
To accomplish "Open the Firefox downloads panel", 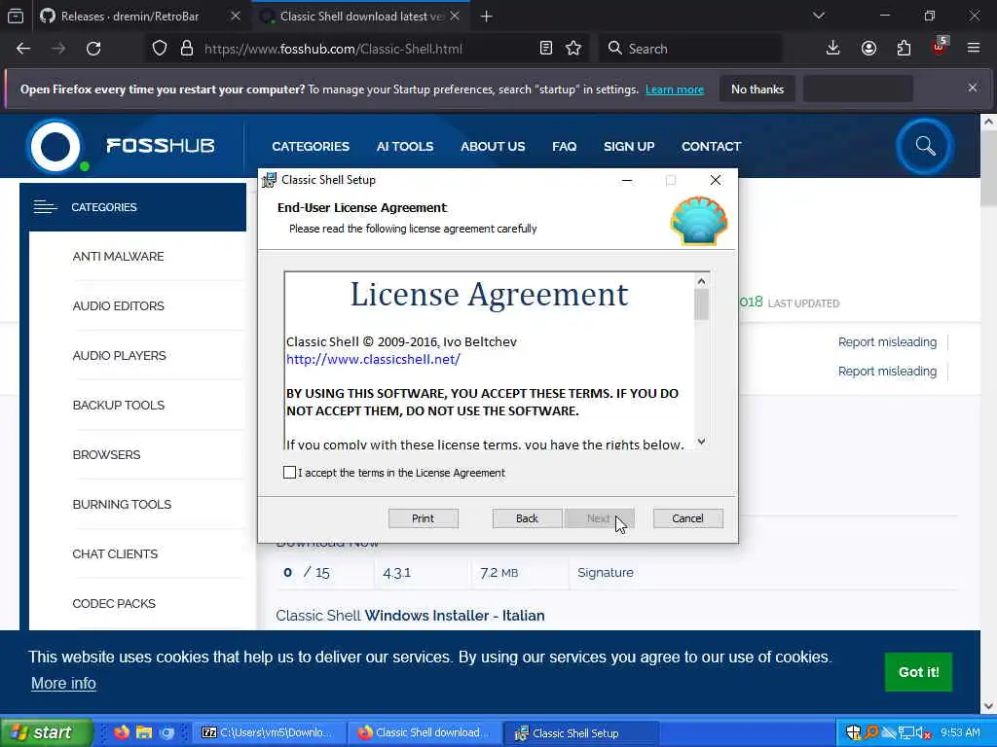I will pos(833,49).
